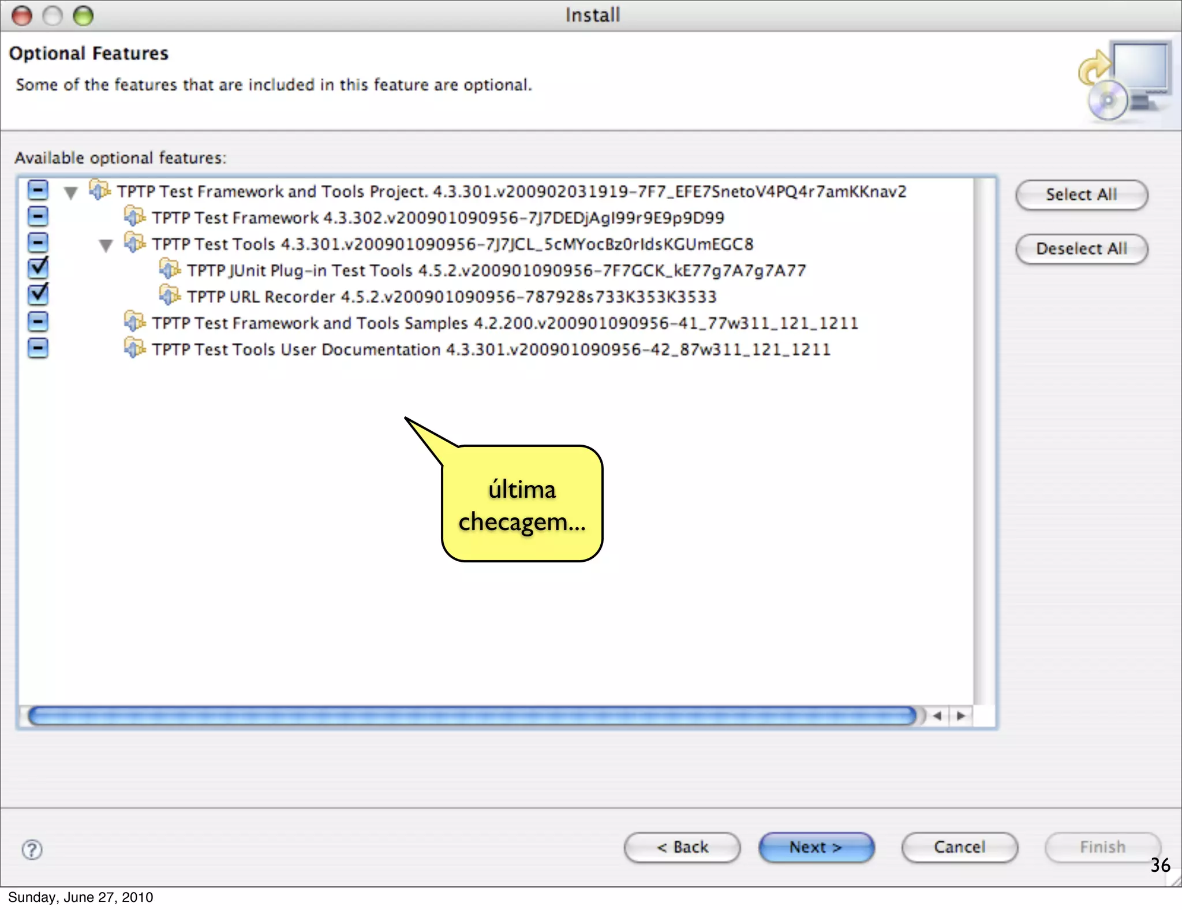Select the TPTP Test Framework and Tools Samples row
The width and height of the screenshot is (1182, 910).
click(x=504, y=323)
